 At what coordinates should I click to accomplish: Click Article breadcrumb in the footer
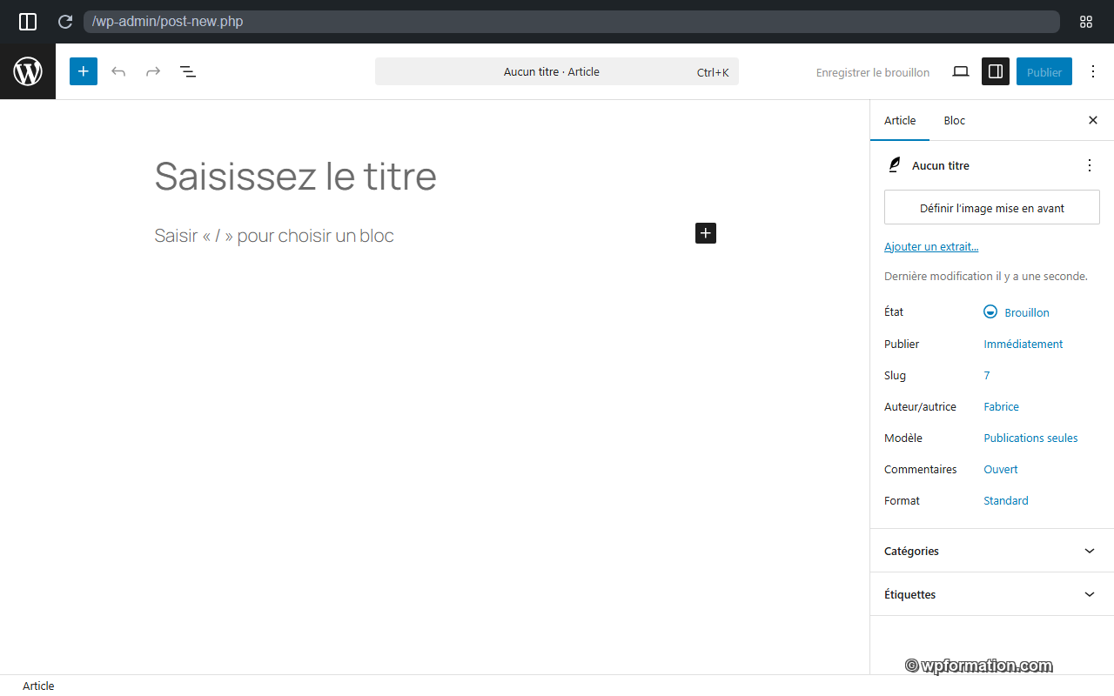click(38, 686)
